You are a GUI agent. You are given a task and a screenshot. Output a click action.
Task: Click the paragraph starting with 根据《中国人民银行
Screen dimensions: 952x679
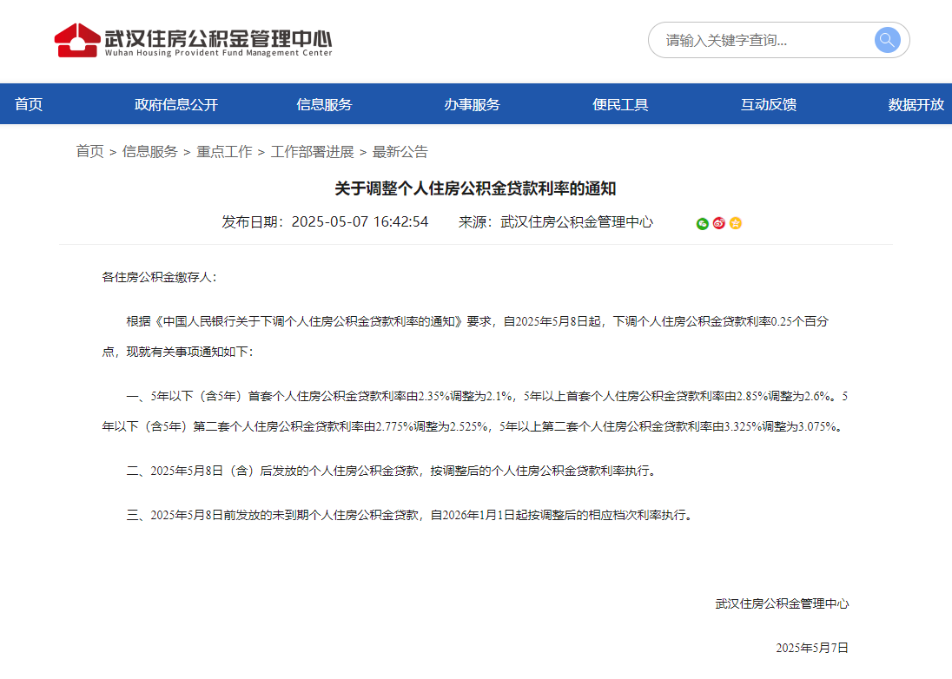[x=465, y=337]
